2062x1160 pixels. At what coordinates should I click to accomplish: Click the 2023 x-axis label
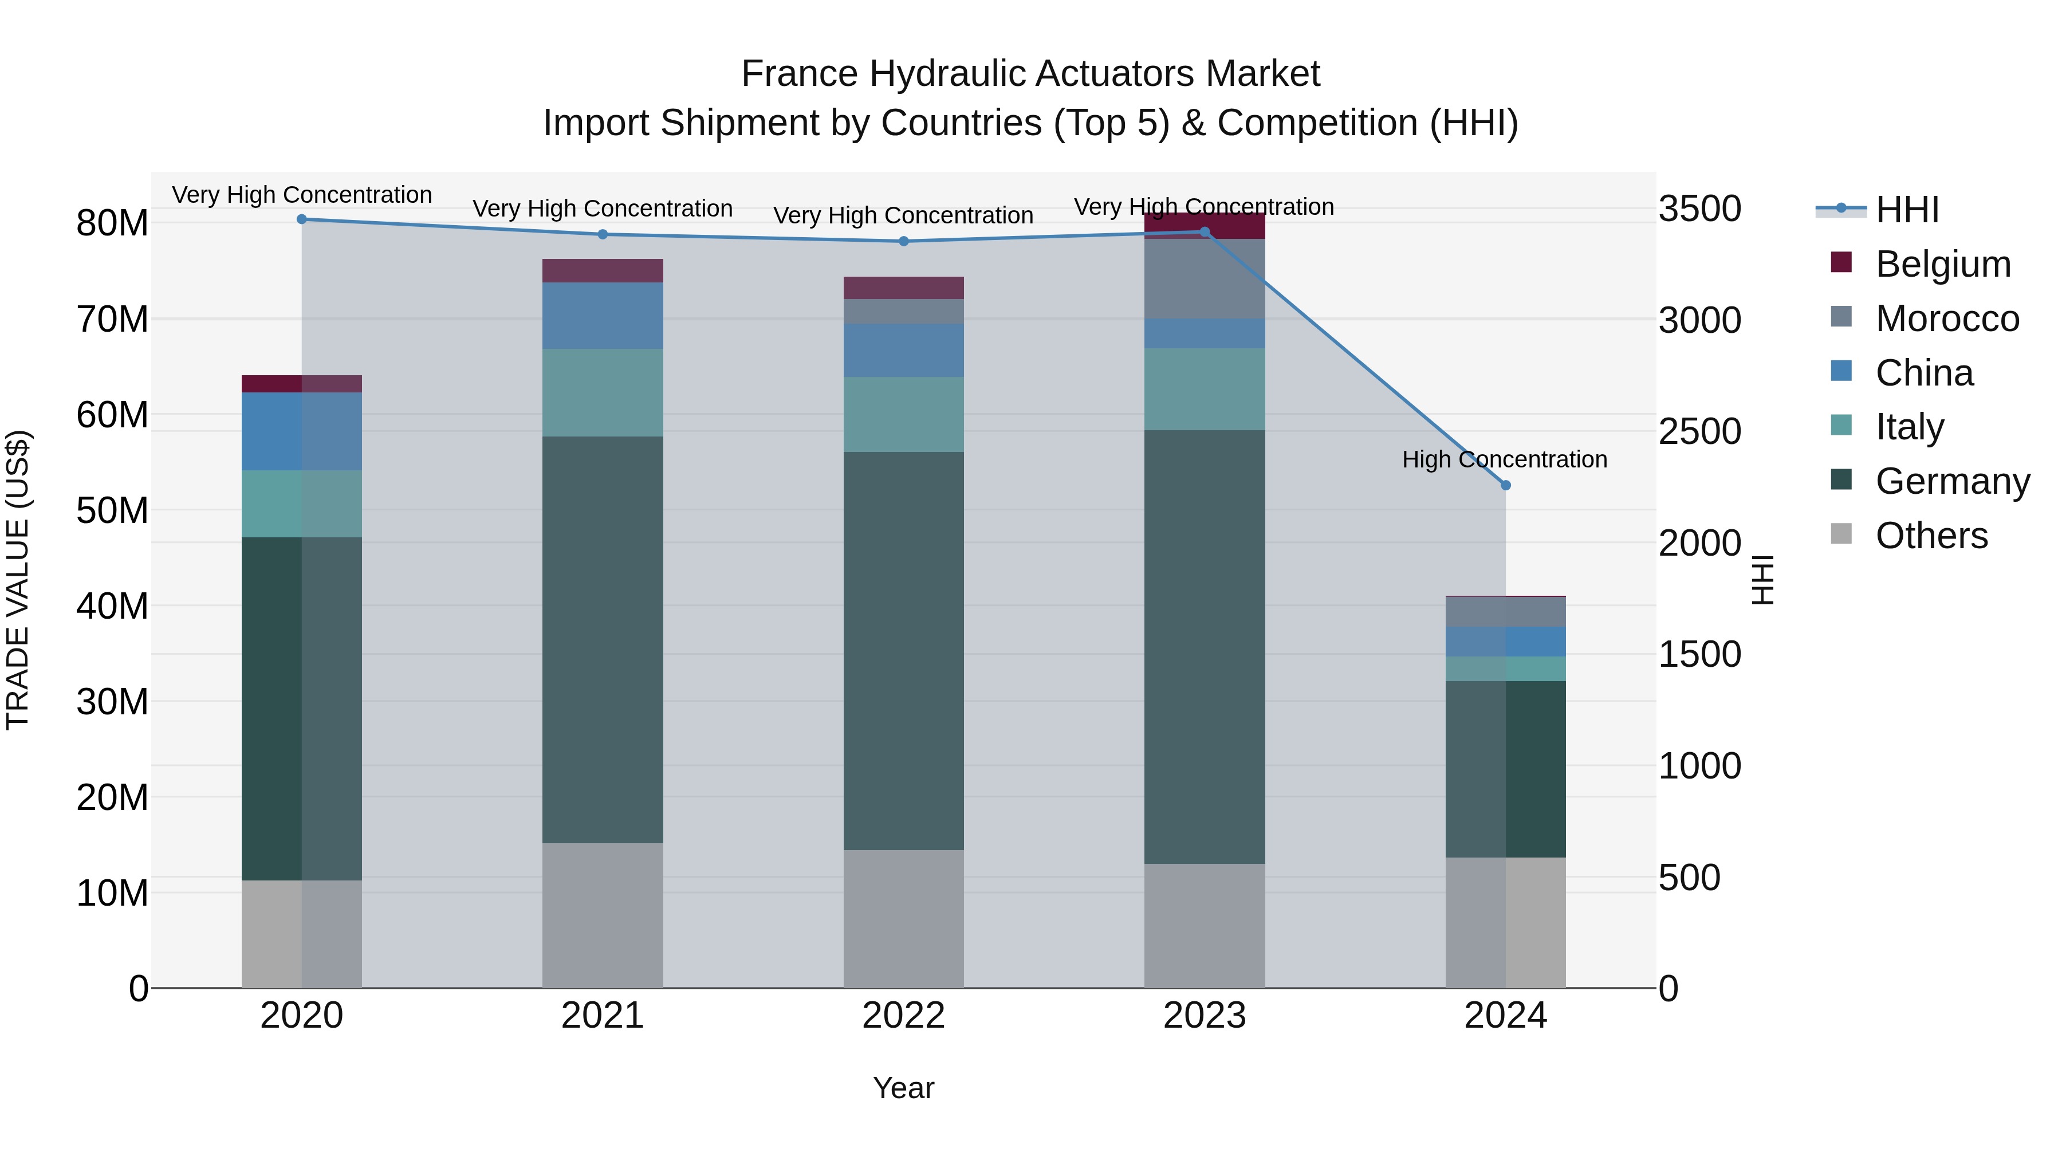(1205, 1016)
